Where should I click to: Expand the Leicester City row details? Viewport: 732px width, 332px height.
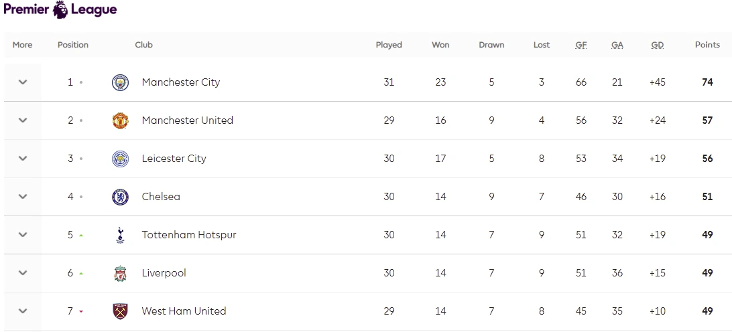coord(23,159)
